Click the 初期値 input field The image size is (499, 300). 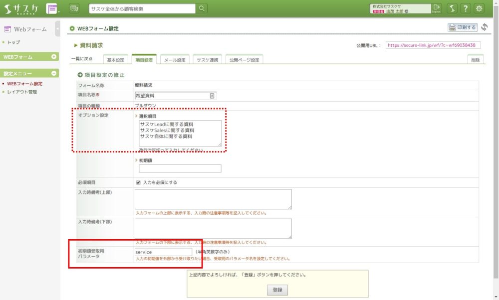[180, 169]
